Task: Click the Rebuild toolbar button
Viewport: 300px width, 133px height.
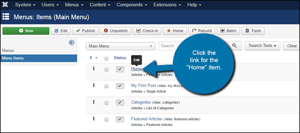Action: 202,31
